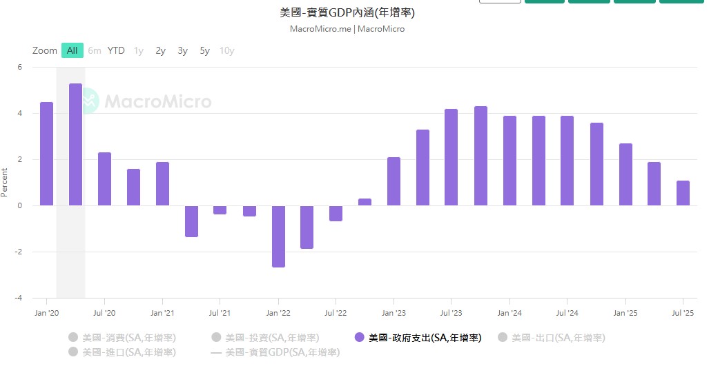Screen dimensions: 709x375
Task: Enable the 美國-進口 series in the legend
Action: [128, 352]
